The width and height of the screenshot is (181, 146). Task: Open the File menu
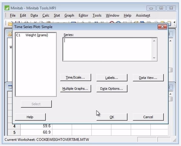[13, 15]
